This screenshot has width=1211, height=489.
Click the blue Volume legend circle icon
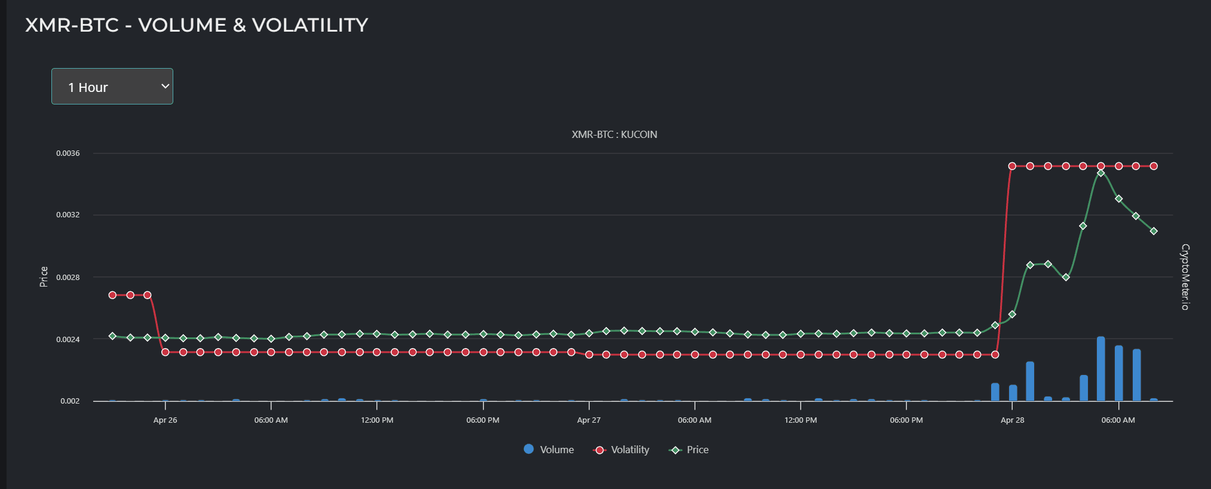[x=529, y=449]
